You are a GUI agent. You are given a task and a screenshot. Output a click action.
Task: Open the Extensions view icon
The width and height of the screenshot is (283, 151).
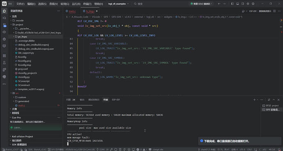coord(4,56)
